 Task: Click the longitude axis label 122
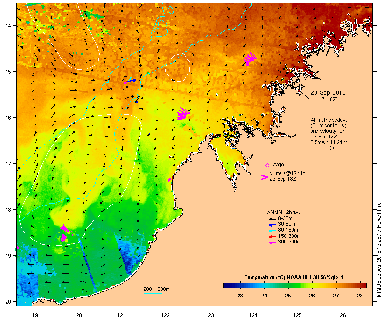click(x=166, y=315)
